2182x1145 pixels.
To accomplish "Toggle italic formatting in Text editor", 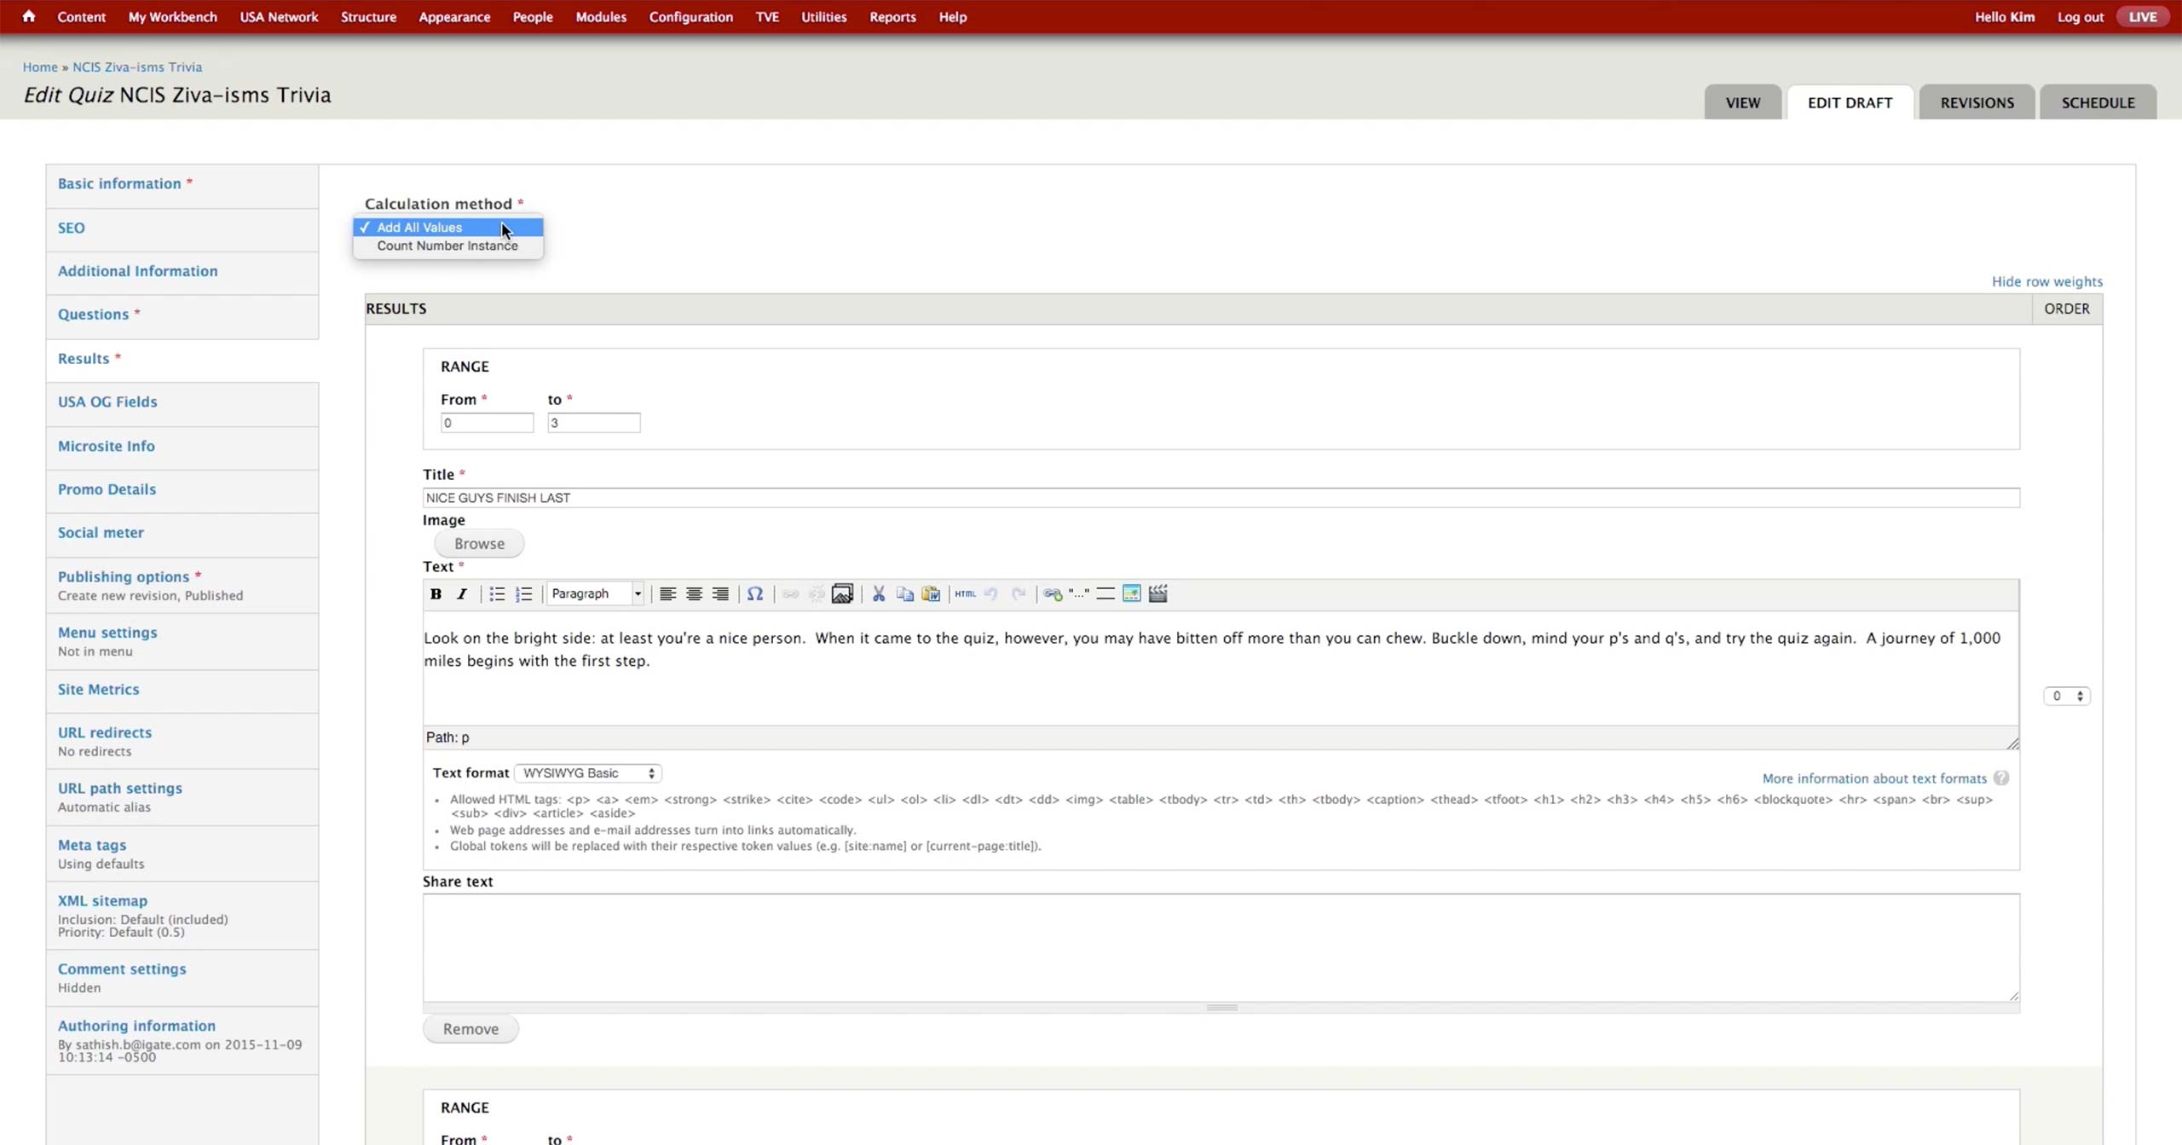I will coord(462,594).
